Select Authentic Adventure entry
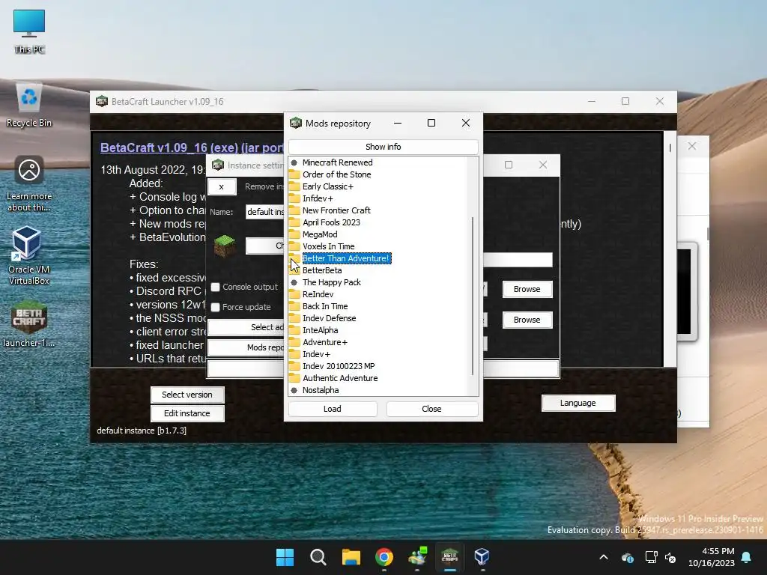Image resolution: width=767 pixels, height=575 pixels. 340,378
